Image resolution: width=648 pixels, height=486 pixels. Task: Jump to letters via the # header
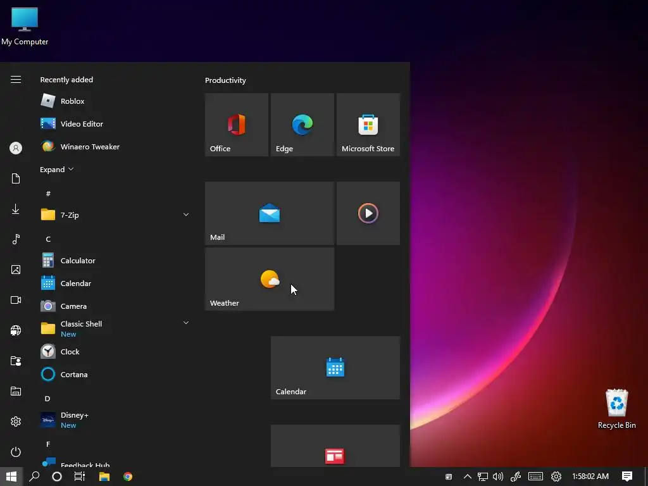pos(48,194)
